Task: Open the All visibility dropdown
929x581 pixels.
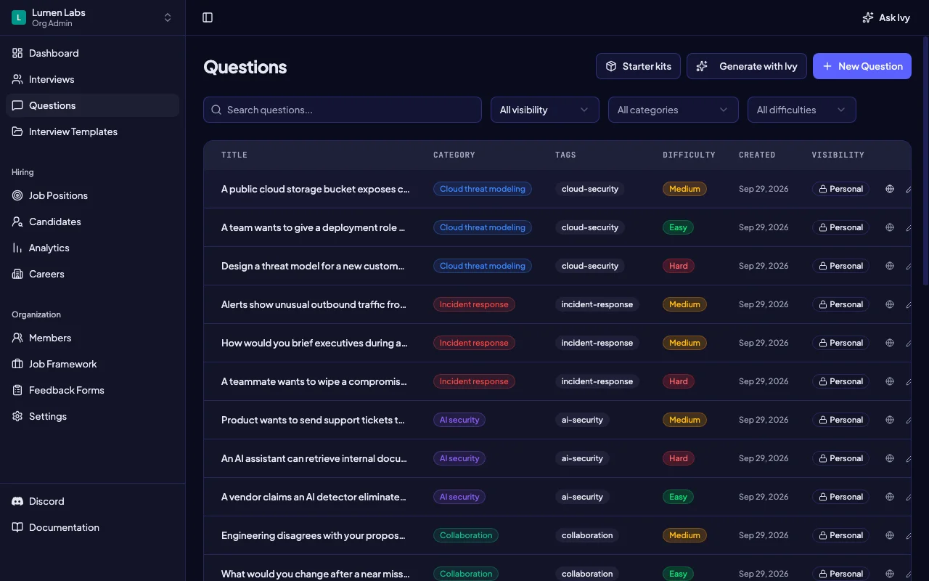Action: click(x=545, y=110)
